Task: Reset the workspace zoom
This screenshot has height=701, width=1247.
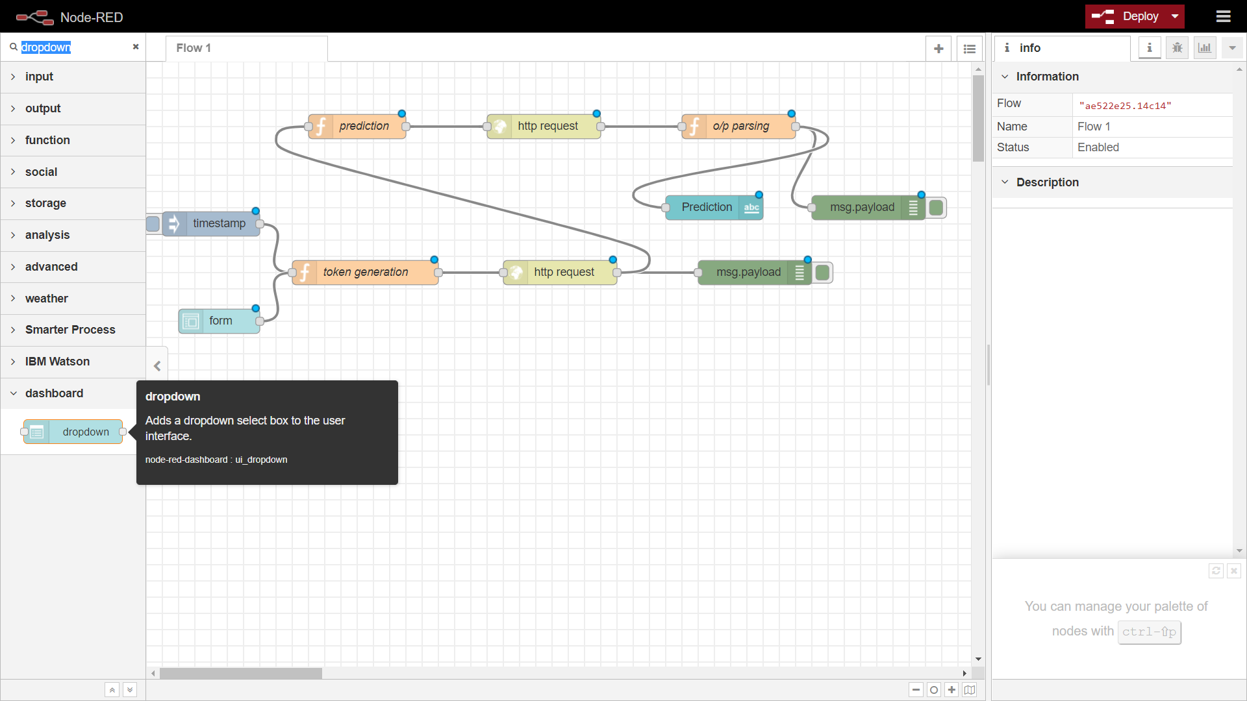Action: click(934, 690)
